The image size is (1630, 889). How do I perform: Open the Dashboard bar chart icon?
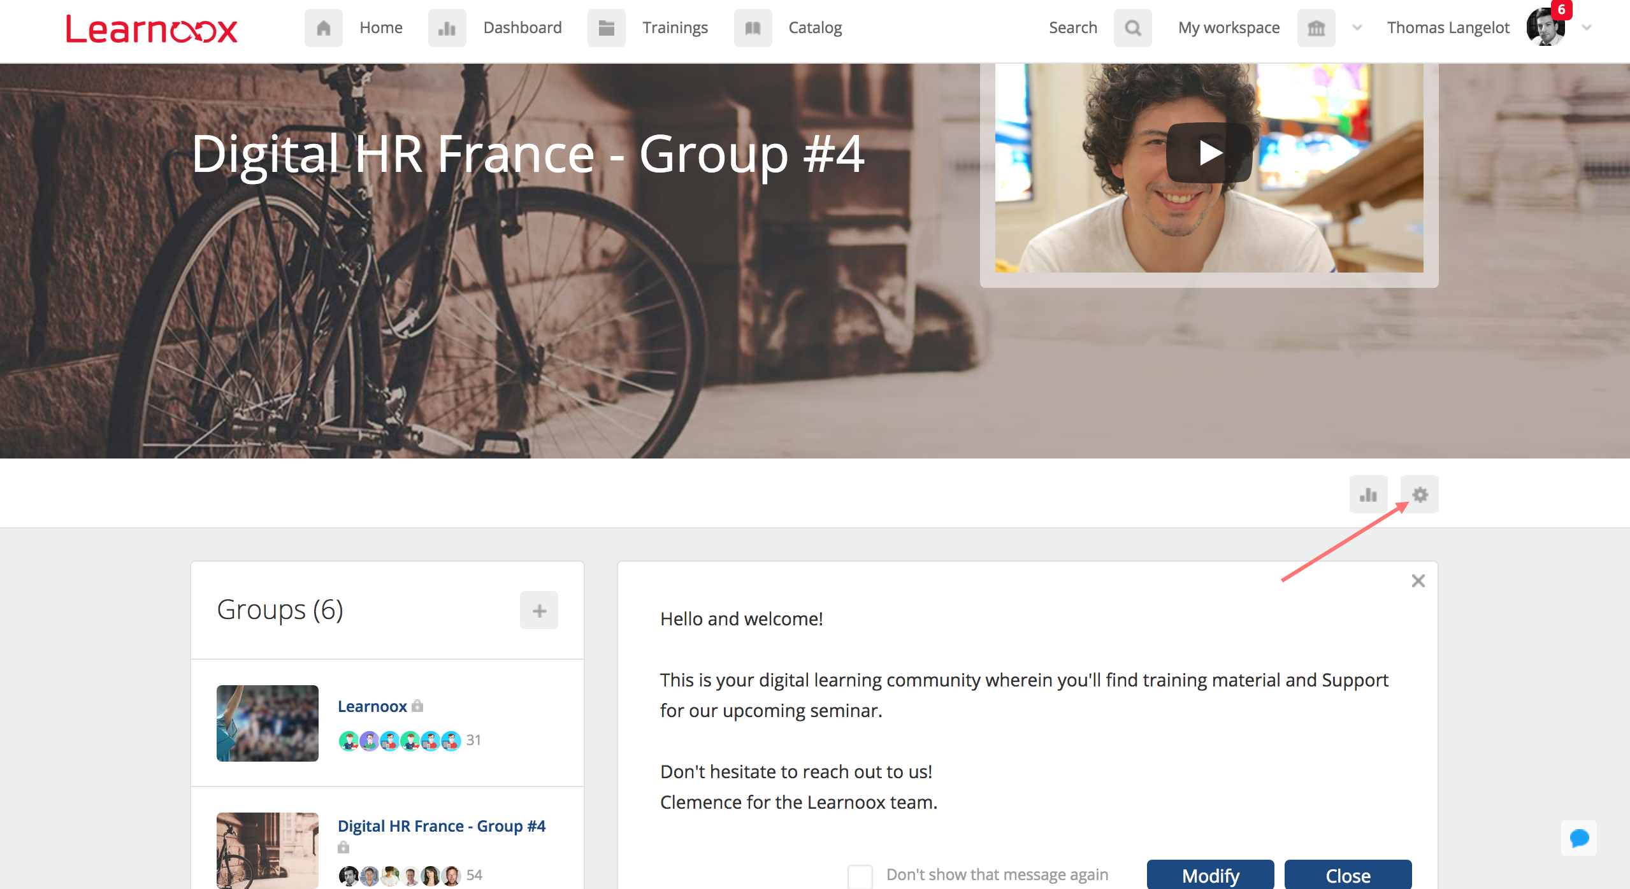tap(447, 28)
